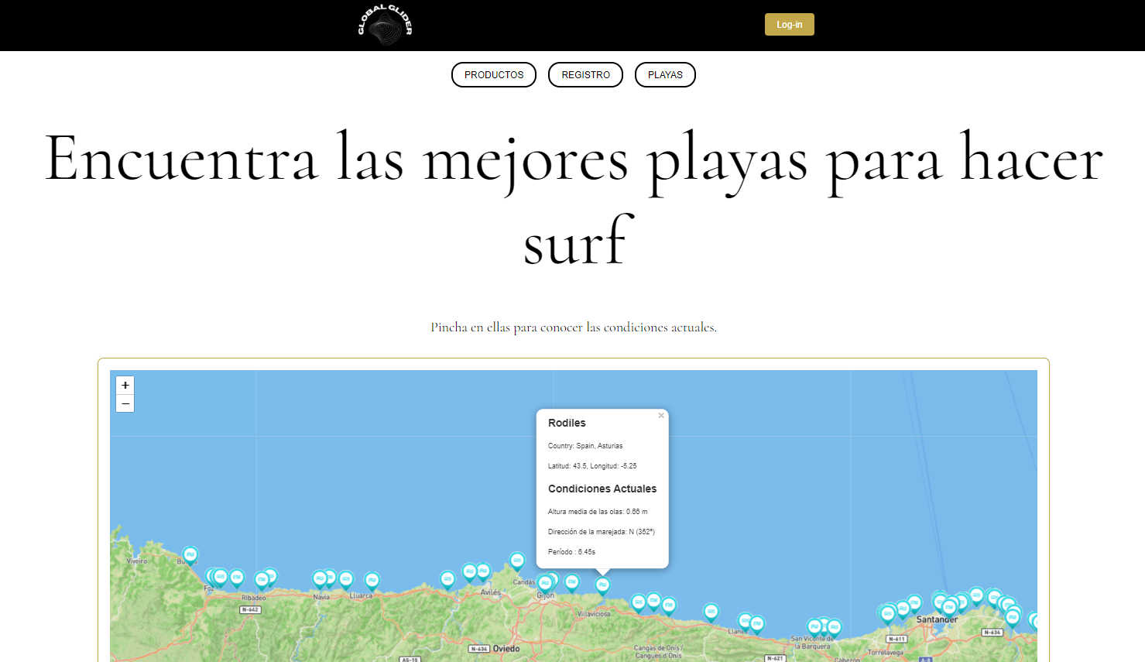Image resolution: width=1145 pixels, height=662 pixels.
Task: Click the Villaviciosa label on the map
Action: [x=594, y=614]
